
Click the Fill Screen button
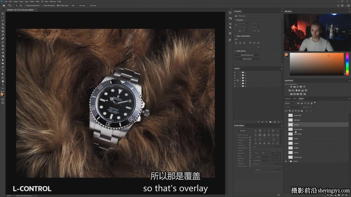click(93, 5)
